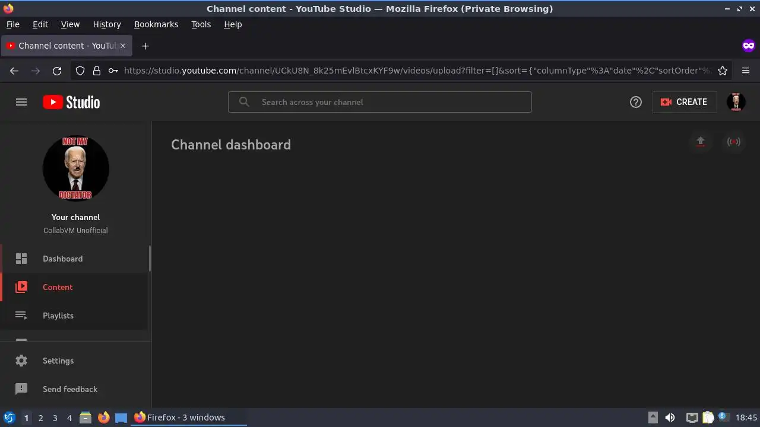760x427 pixels.
Task: Open a new browser tab
Action: pos(145,46)
